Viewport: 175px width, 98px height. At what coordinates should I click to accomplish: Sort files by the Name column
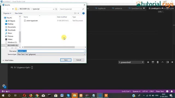click(x=26, y=17)
